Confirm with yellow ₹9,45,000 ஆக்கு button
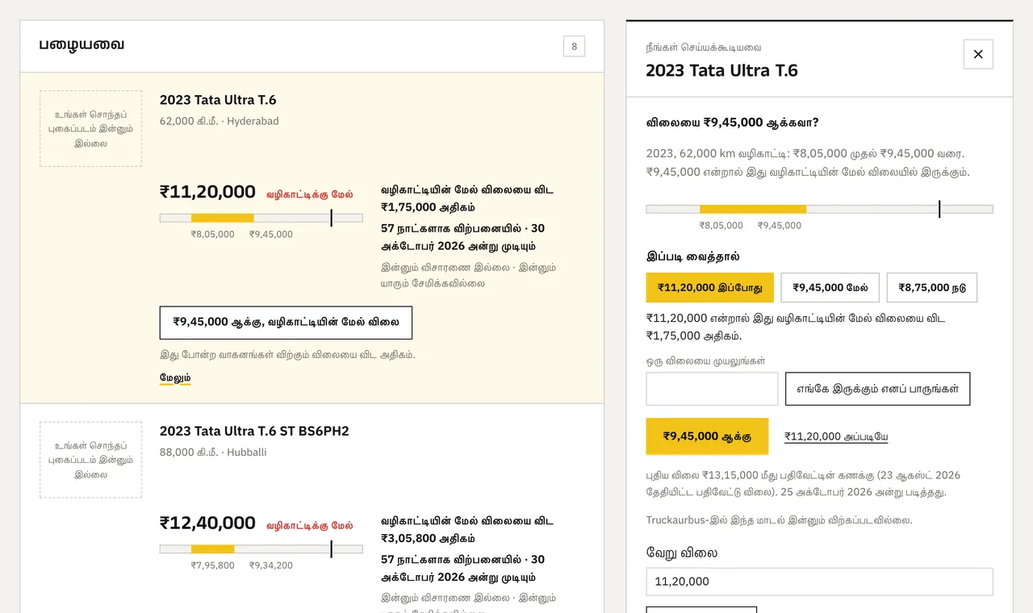 click(x=707, y=436)
